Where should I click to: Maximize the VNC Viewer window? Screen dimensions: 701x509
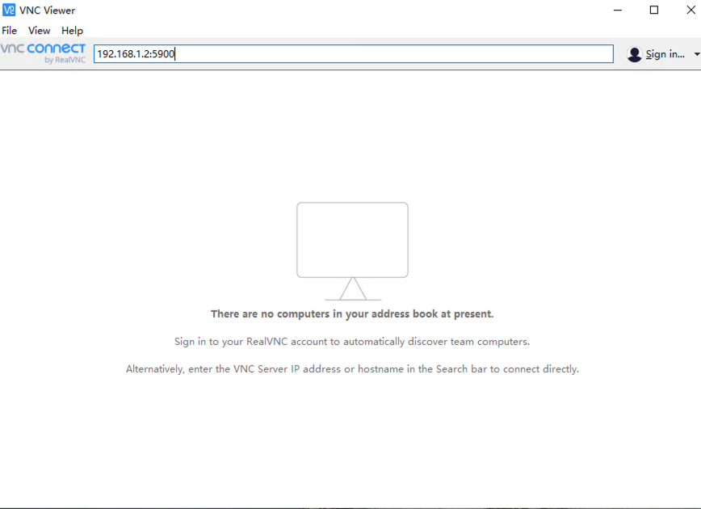(x=654, y=11)
